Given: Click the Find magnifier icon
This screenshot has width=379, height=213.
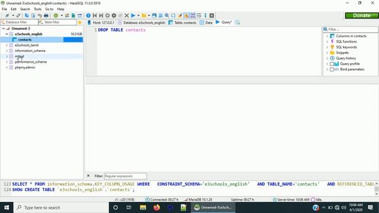Looking at the screenshot, I should tap(167, 15).
